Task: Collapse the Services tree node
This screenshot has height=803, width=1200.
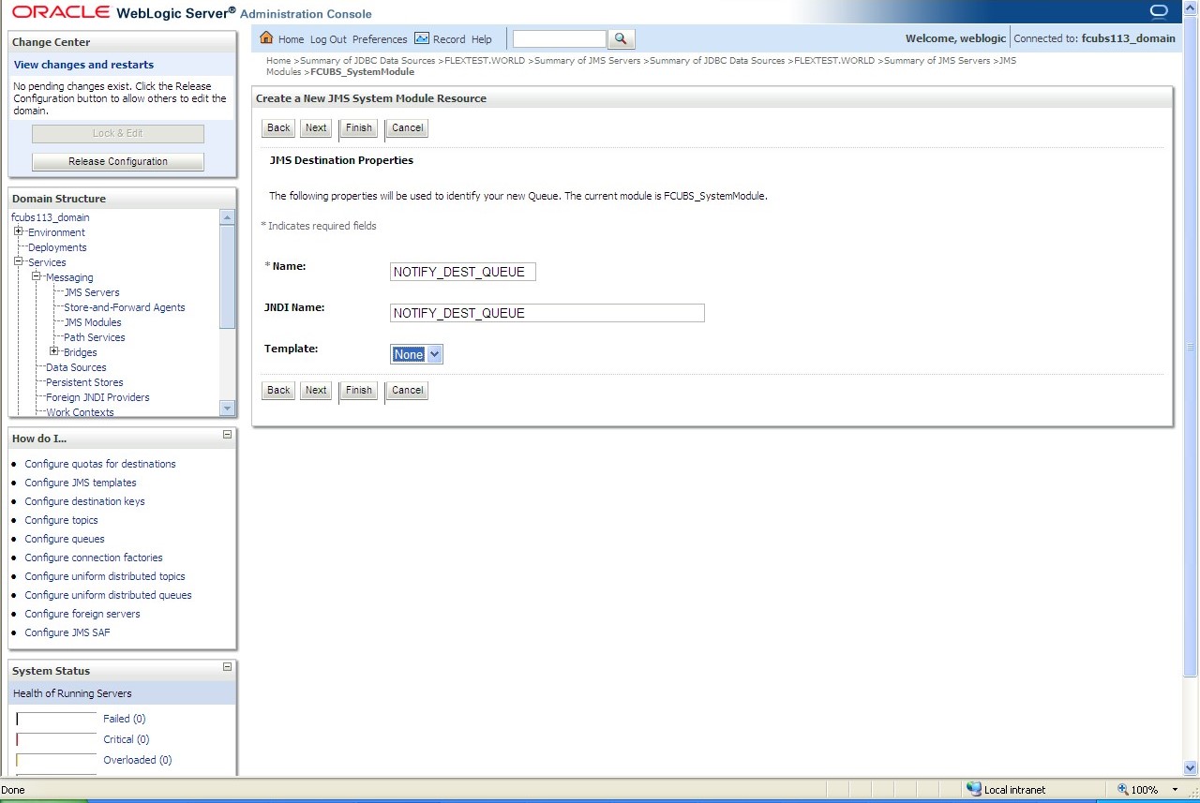Action: point(19,261)
